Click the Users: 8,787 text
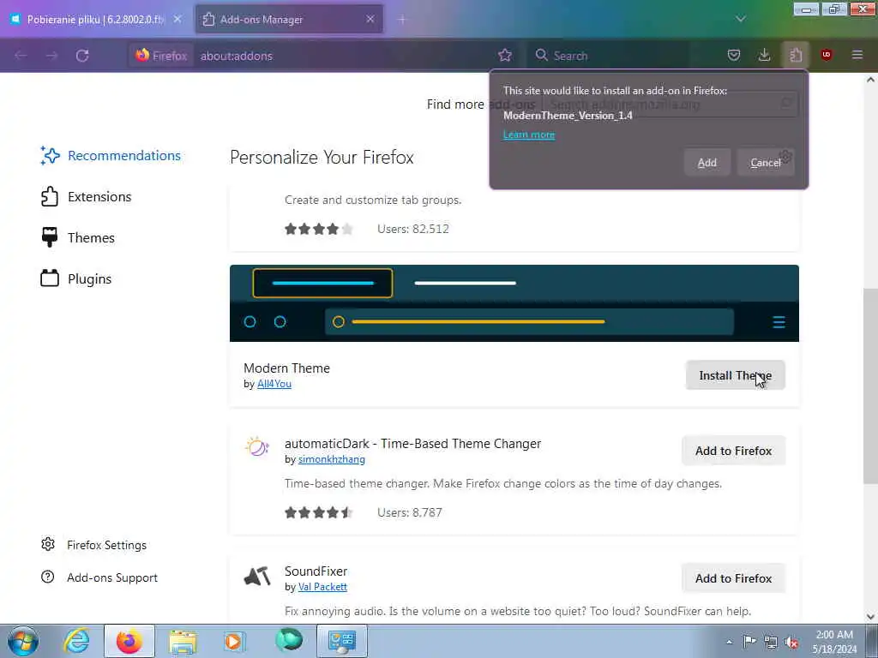Viewport: 878px width, 658px height. [x=410, y=512]
